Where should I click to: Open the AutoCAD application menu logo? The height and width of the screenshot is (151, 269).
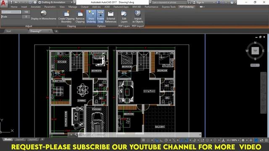click(3, 3)
